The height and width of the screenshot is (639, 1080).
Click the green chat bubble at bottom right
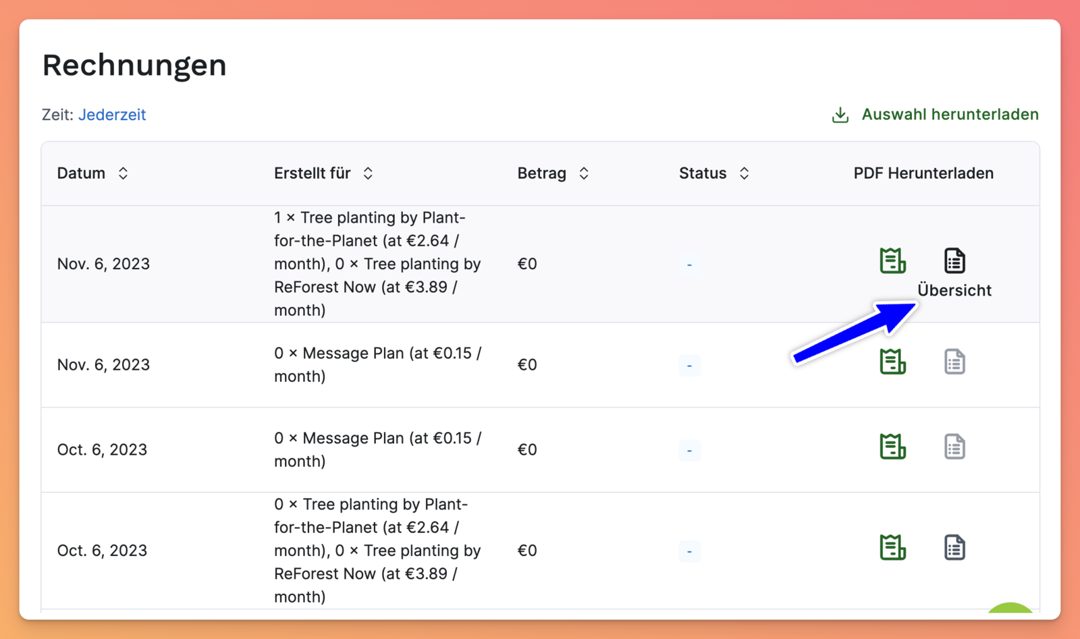click(1010, 609)
